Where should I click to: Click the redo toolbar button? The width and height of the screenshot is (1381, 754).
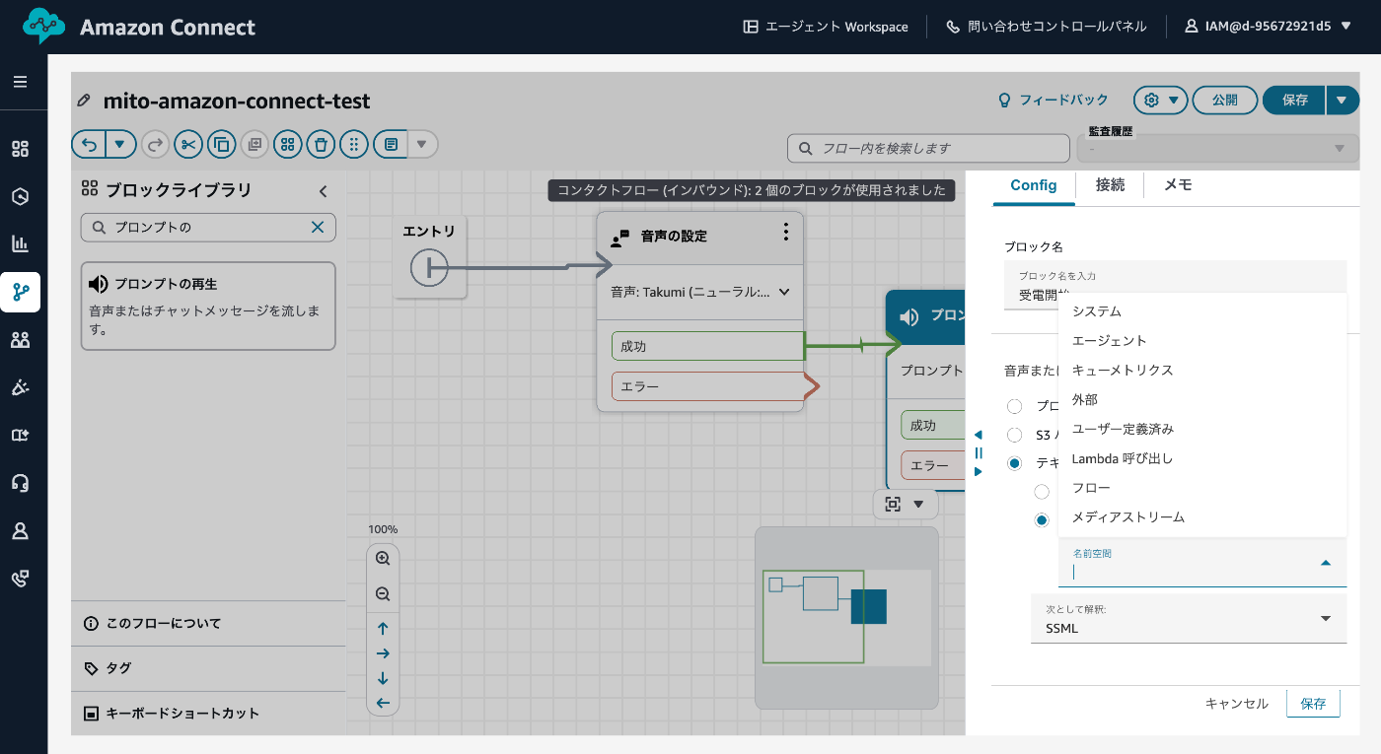click(155, 145)
